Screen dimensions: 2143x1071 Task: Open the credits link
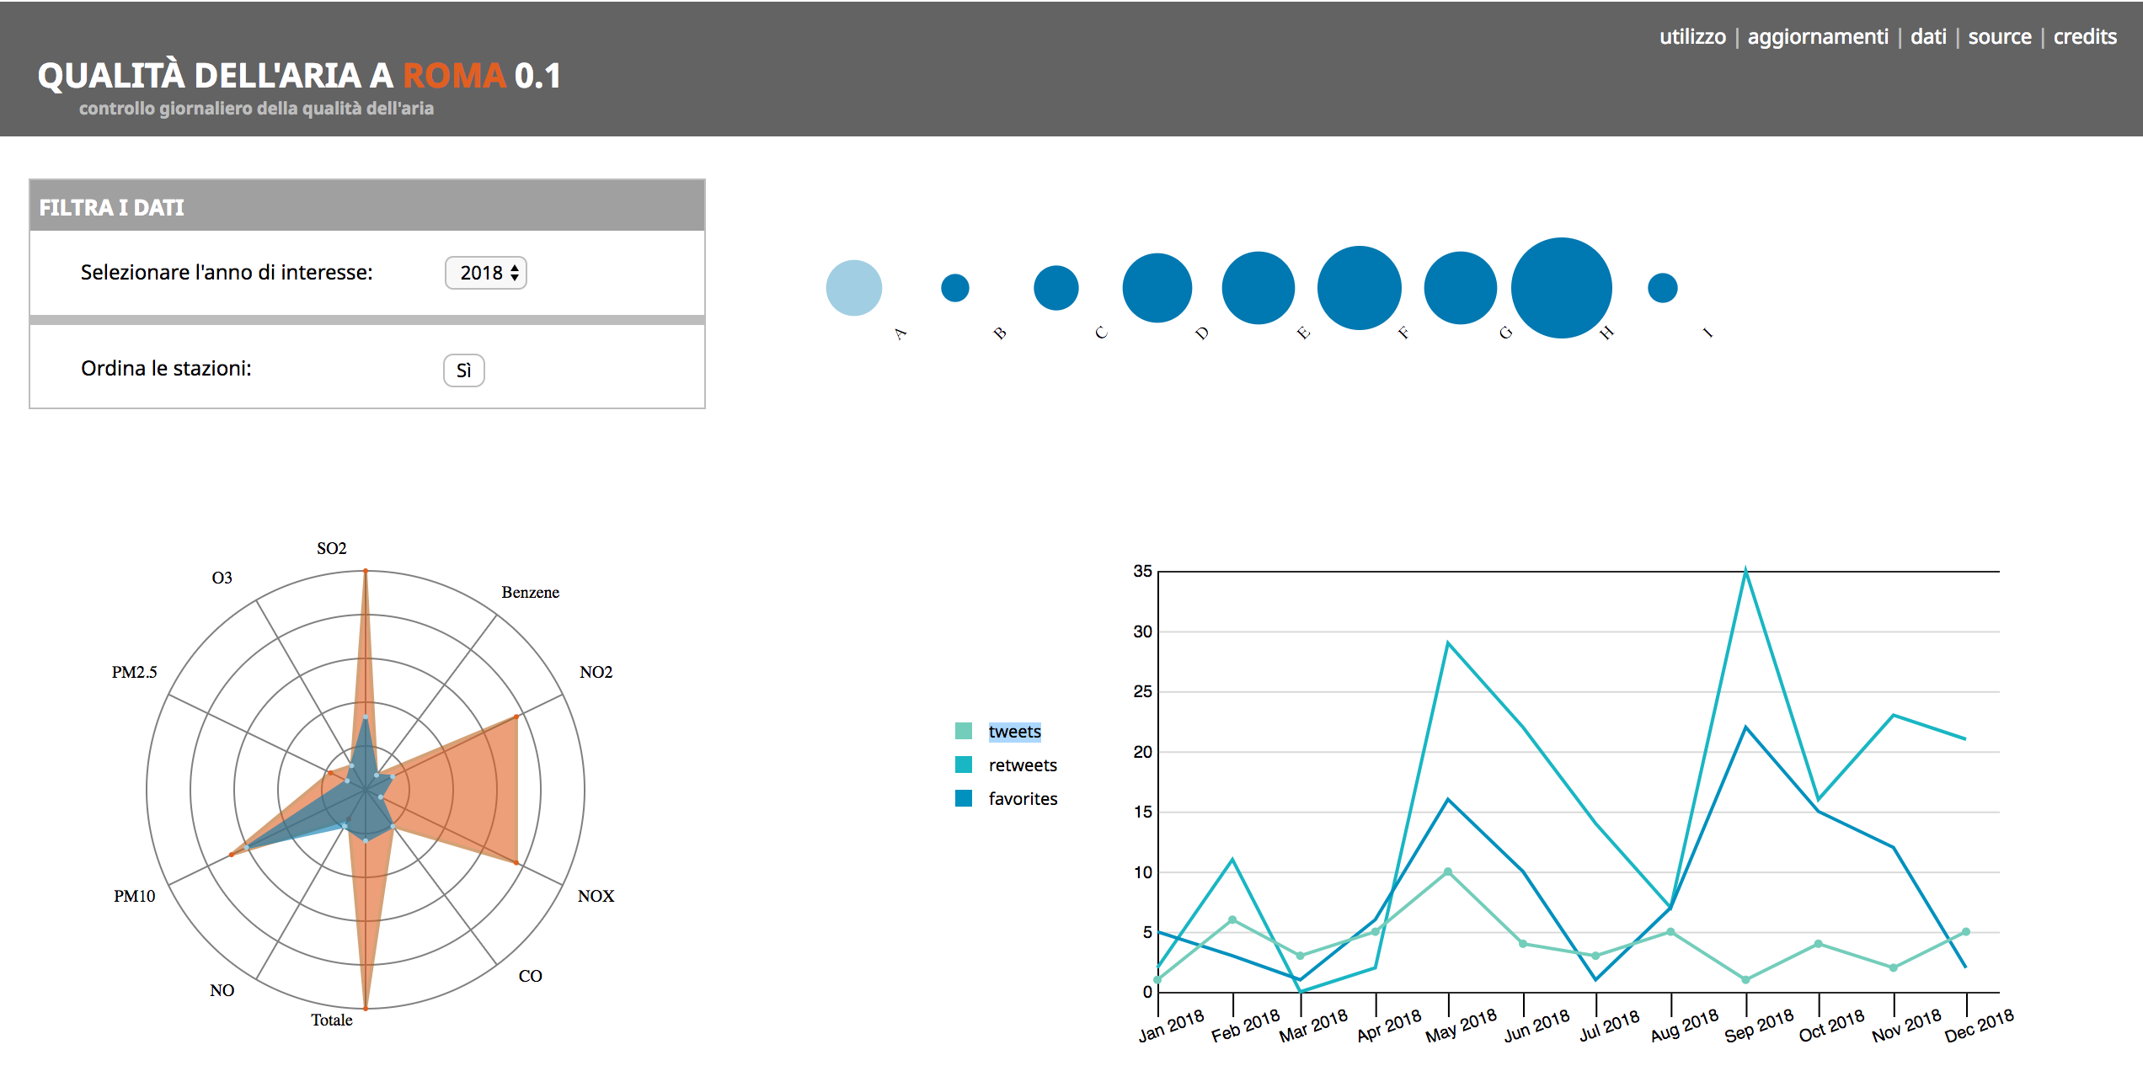tap(2084, 37)
